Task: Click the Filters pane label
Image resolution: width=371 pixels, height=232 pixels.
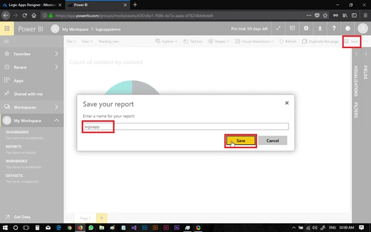Action: (x=356, y=110)
